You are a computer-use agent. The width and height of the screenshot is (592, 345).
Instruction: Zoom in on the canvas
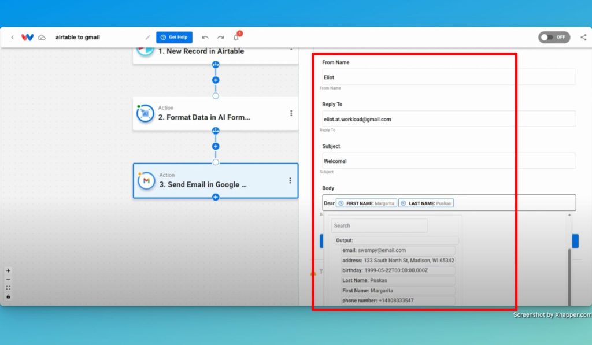tap(8, 270)
